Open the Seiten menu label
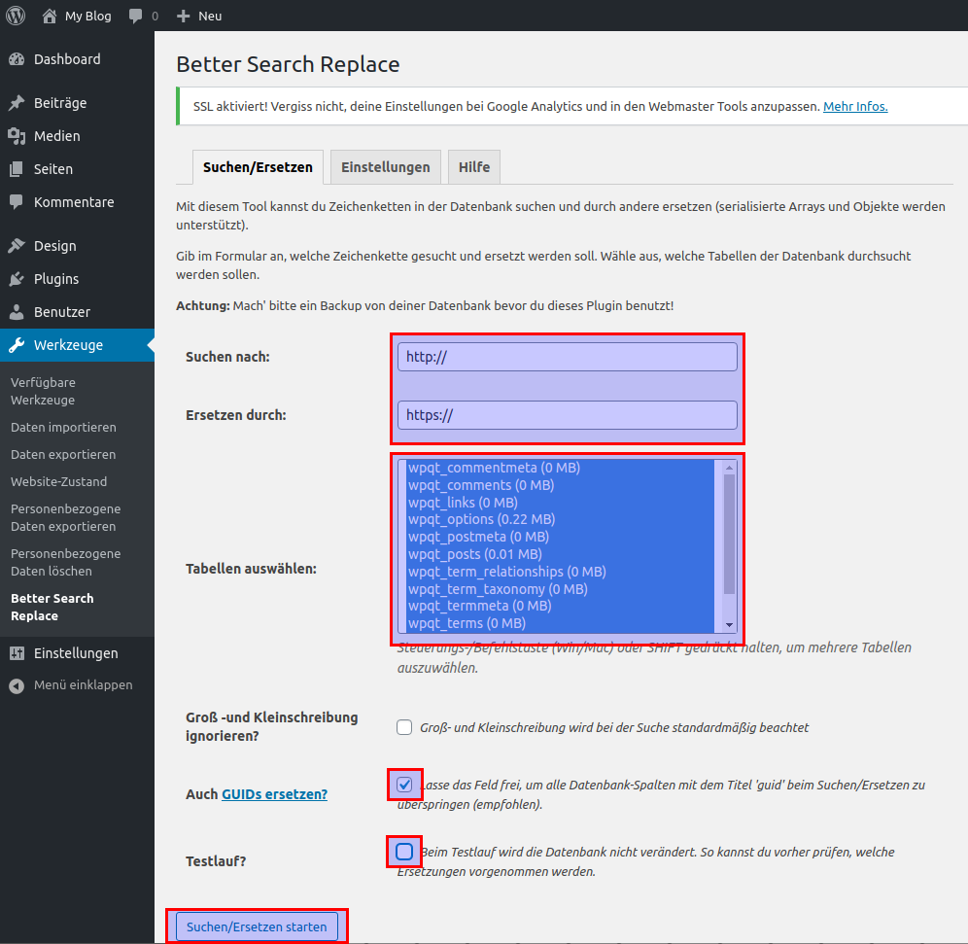 tap(53, 169)
